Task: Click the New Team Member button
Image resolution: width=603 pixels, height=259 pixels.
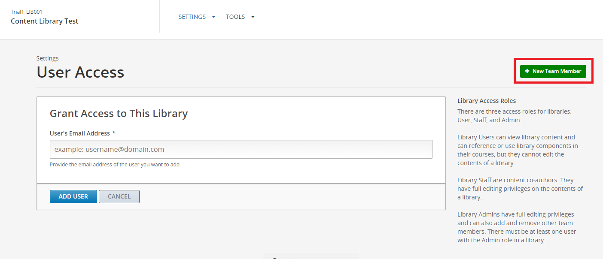Action: 553,71
